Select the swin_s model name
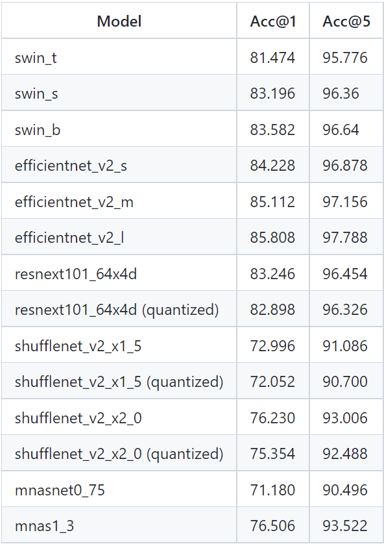Screen dimensions: 384x546 tap(36, 93)
